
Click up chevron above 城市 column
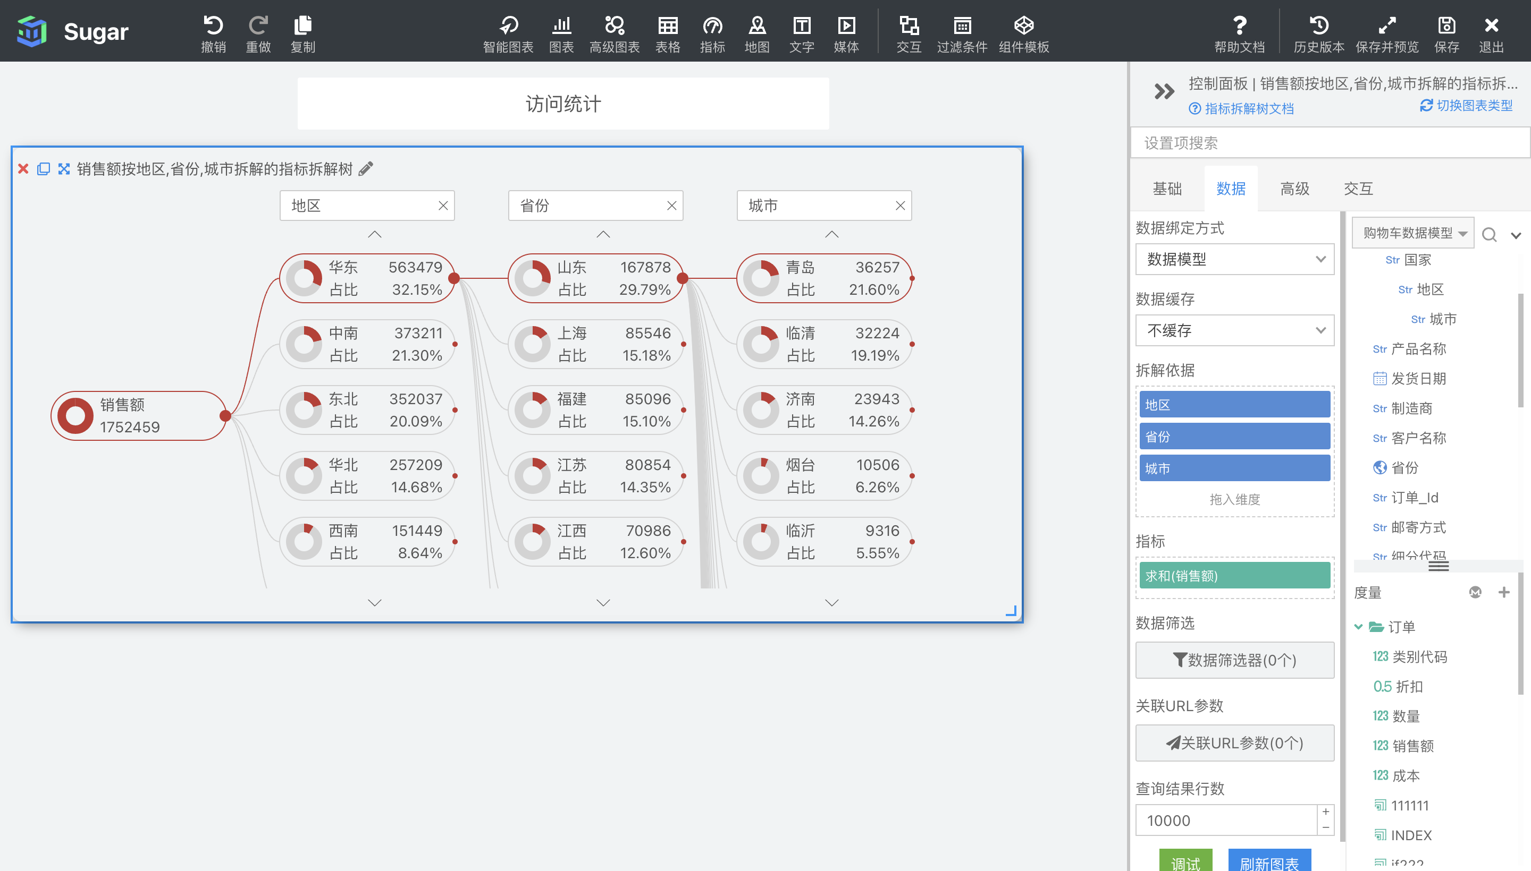point(831,235)
